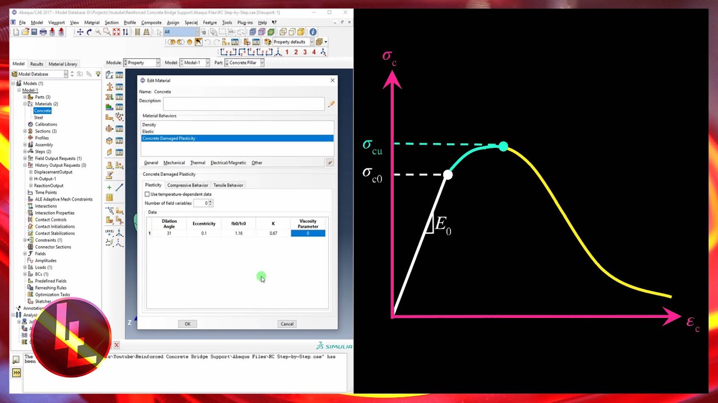
Task: Close the Edit Material dialog
Action: click(x=332, y=81)
